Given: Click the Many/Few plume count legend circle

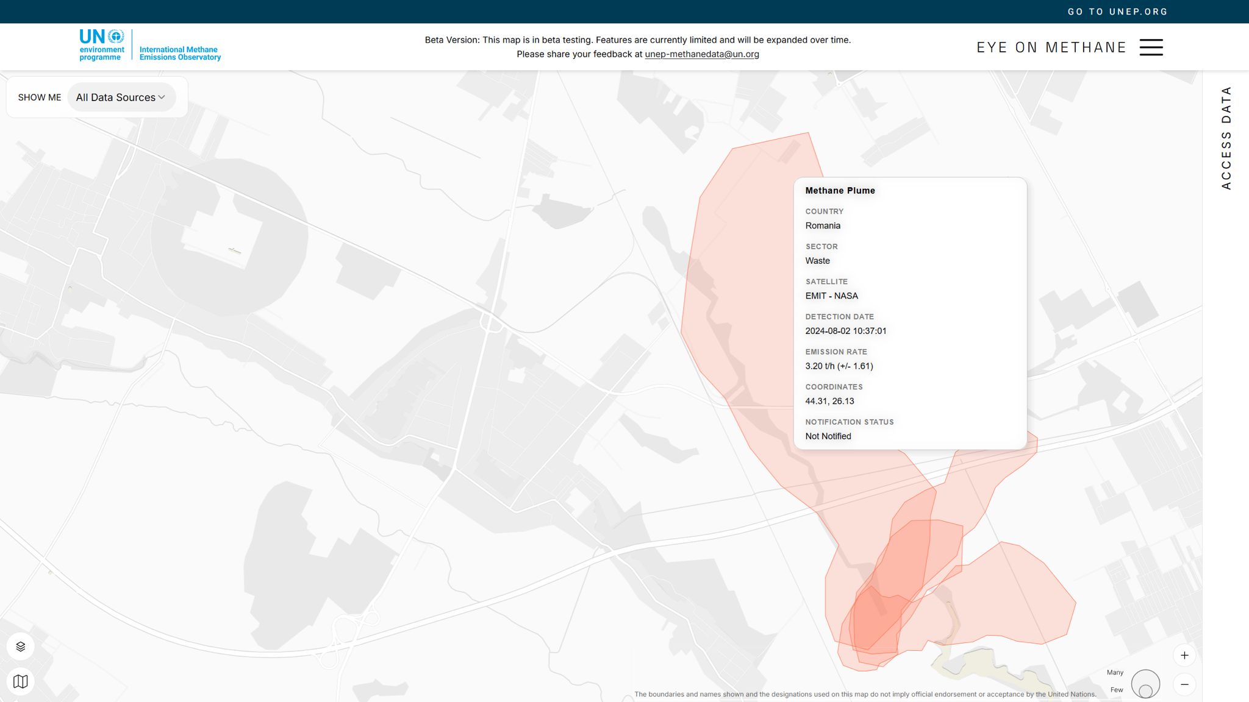Looking at the screenshot, I should tap(1145, 684).
